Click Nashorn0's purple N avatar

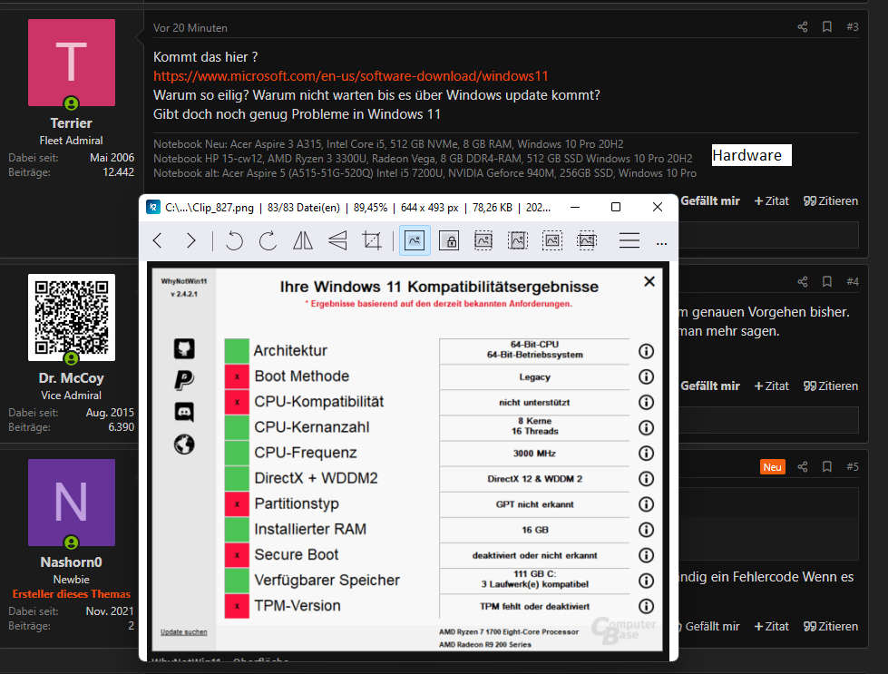pos(72,503)
